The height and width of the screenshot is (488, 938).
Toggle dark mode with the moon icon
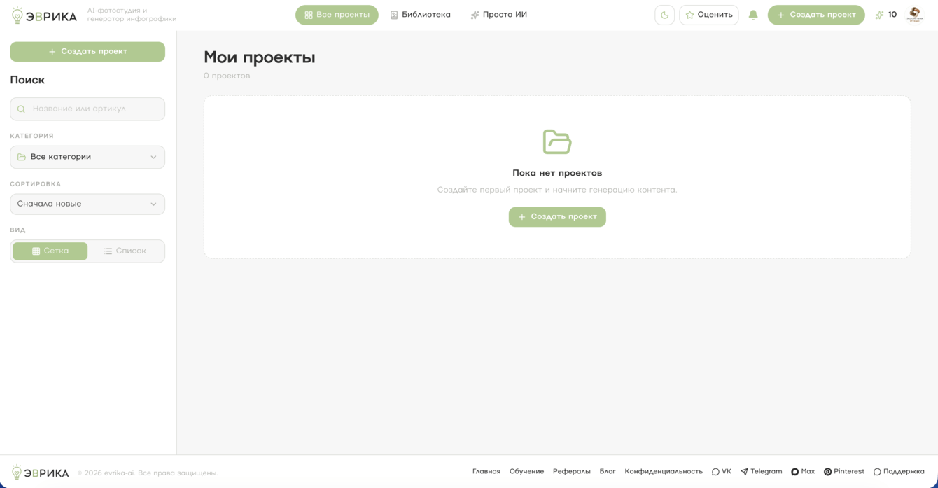point(664,15)
